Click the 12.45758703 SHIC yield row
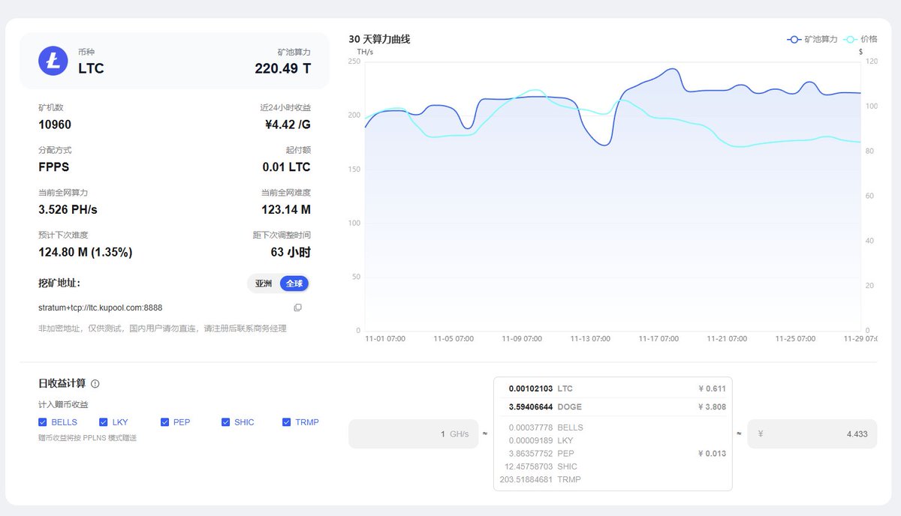Viewport: 901px width, 516px height. tap(613, 466)
